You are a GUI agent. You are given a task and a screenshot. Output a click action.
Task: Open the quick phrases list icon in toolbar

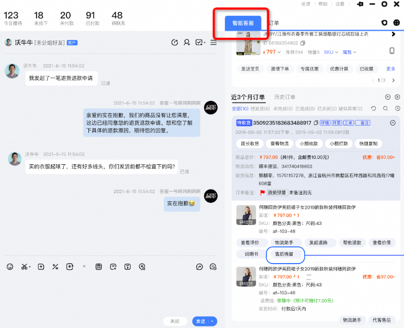click(98, 267)
